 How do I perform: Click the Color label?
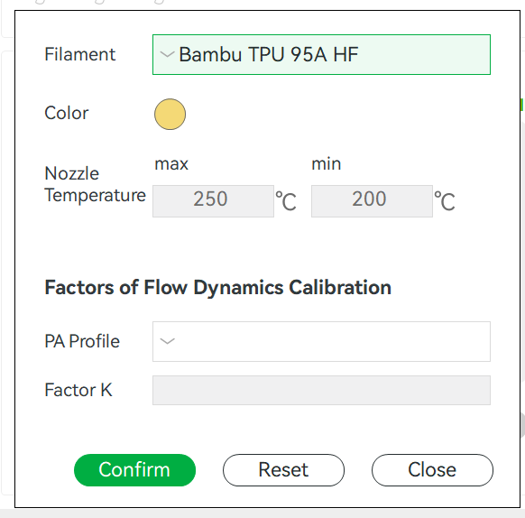pyautogui.click(x=67, y=113)
